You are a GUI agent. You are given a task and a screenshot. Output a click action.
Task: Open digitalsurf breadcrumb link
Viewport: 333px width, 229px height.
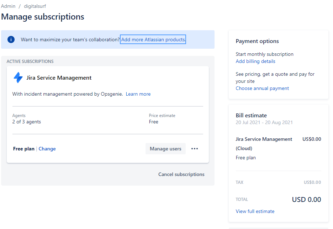point(35,6)
